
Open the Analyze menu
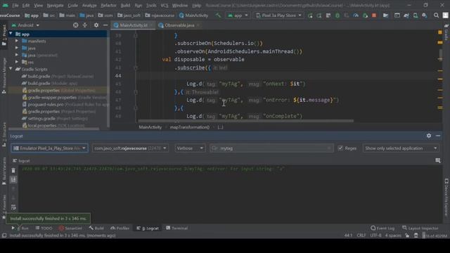coord(89,6)
